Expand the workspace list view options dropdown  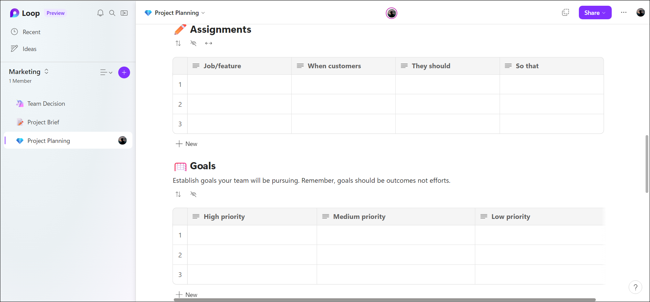coord(106,72)
